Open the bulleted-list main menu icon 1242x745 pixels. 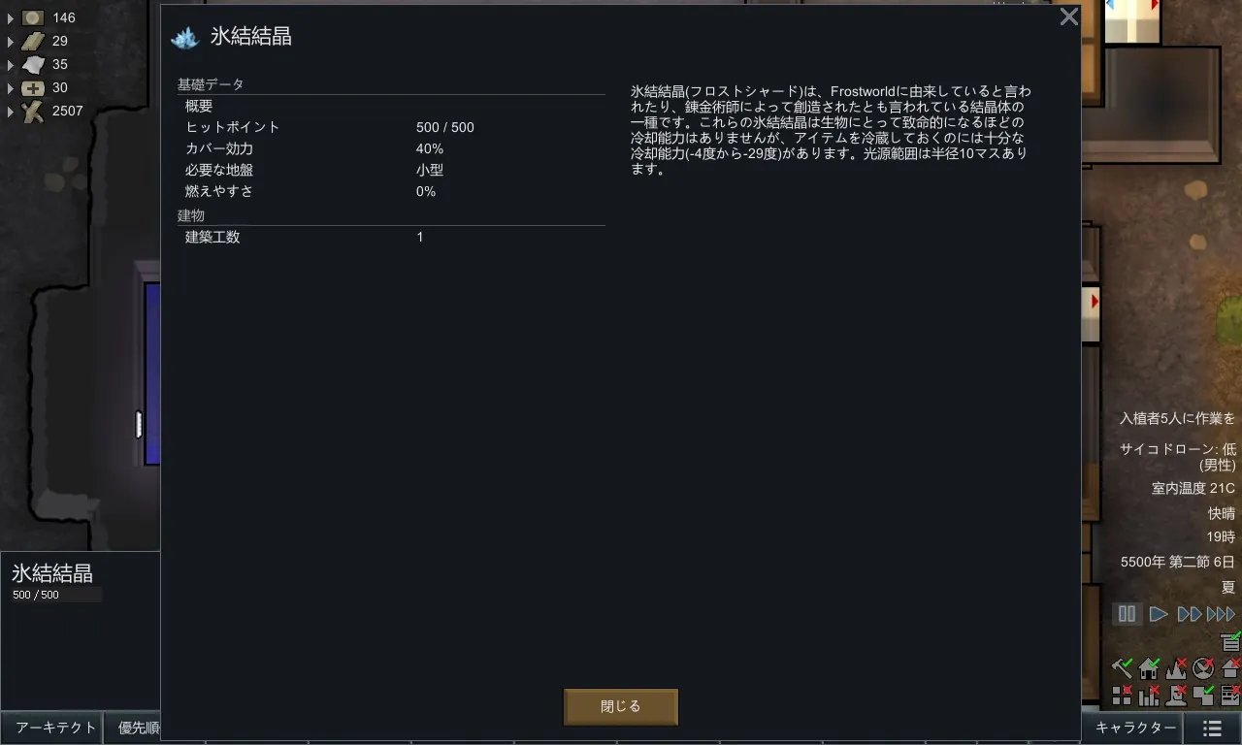pos(1212,728)
